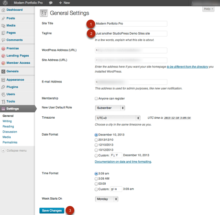Expand the Help tab

[x=208, y=9]
